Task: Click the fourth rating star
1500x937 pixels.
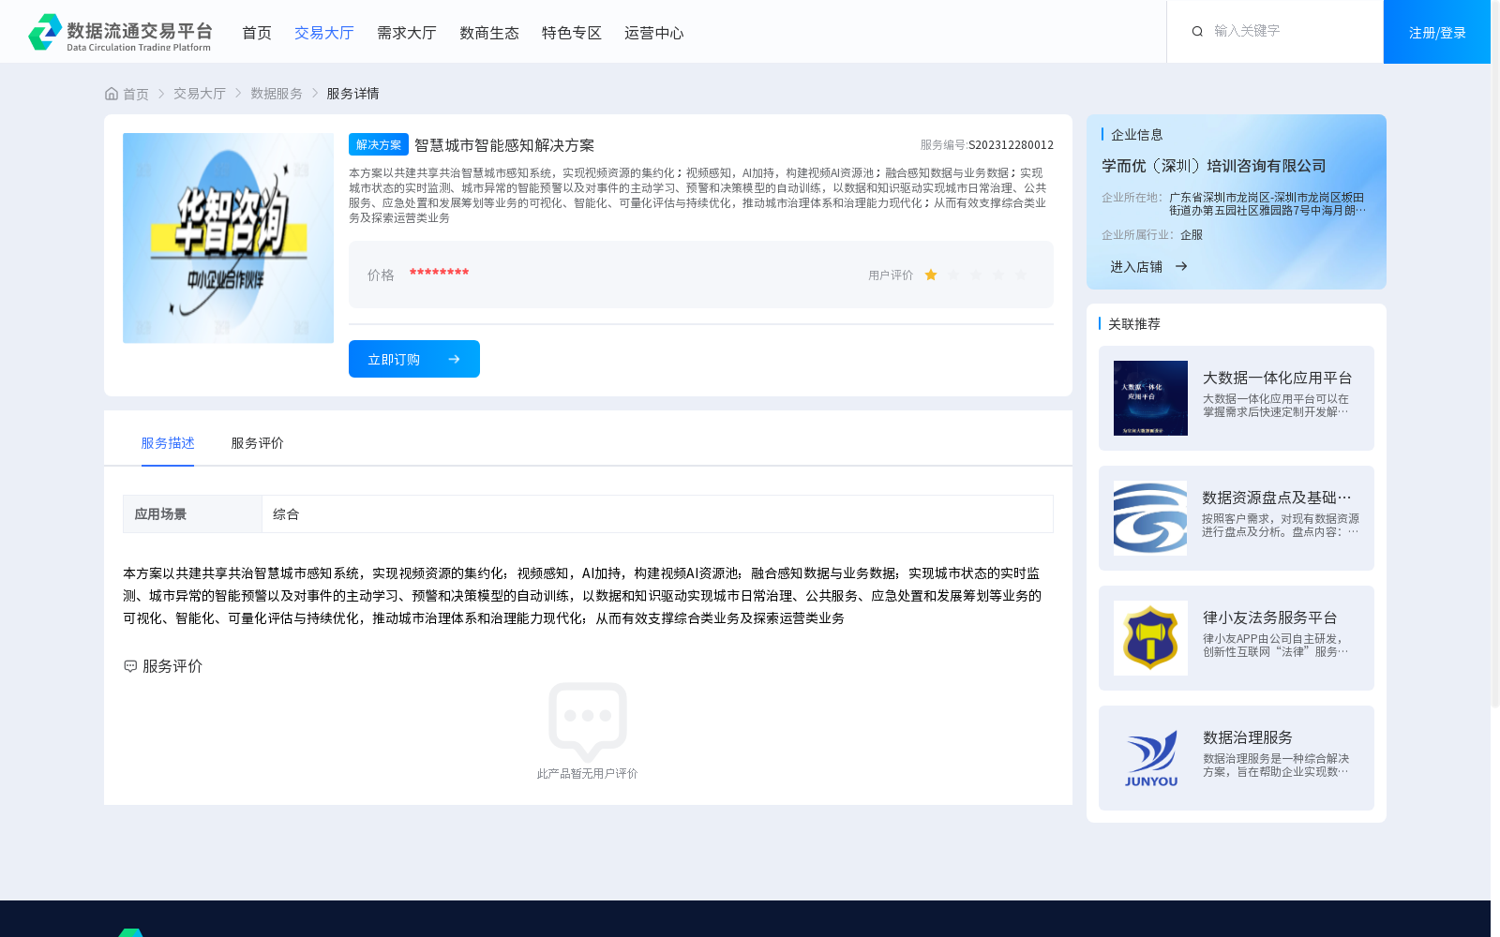Action: pyautogui.click(x=998, y=275)
